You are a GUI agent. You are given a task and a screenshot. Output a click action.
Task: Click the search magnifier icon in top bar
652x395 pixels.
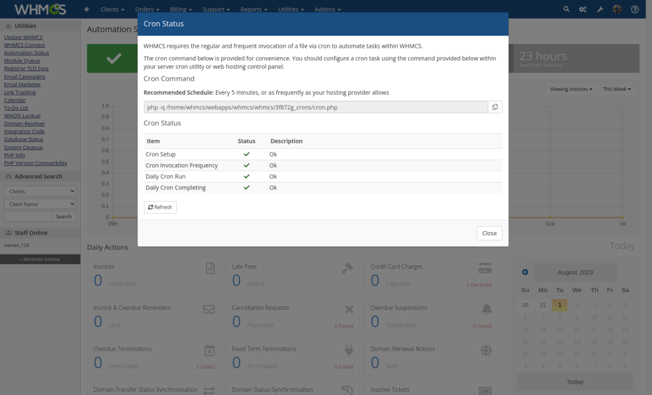tap(566, 9)
